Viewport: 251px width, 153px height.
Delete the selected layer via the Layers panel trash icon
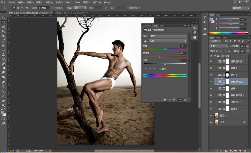pyautogui.click(x=245, y=150)
